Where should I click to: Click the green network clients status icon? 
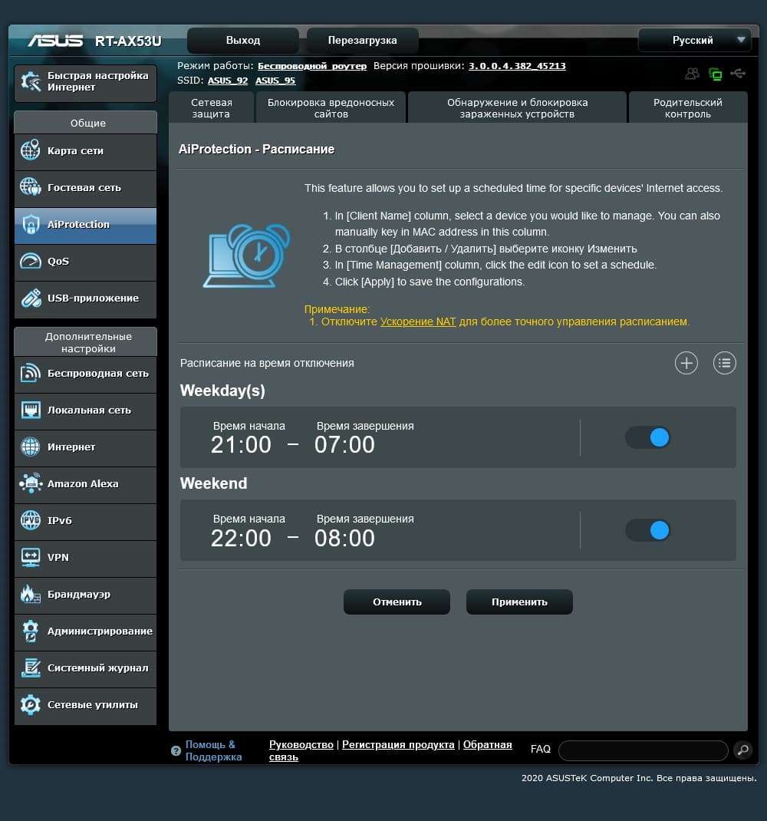pyautogui.click(x=715, y=74)
